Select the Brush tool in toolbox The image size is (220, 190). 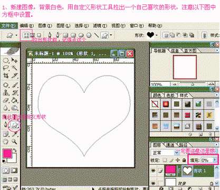coord(15,85)
